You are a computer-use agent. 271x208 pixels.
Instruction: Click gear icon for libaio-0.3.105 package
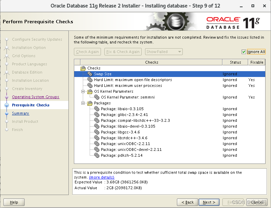96,109
